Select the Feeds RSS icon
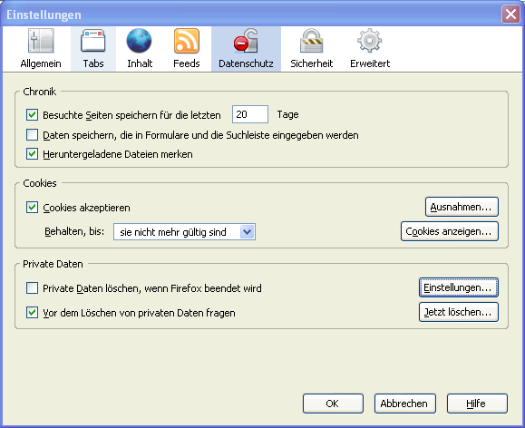Viewport: 525px width, 428px height. coord(187,41)
